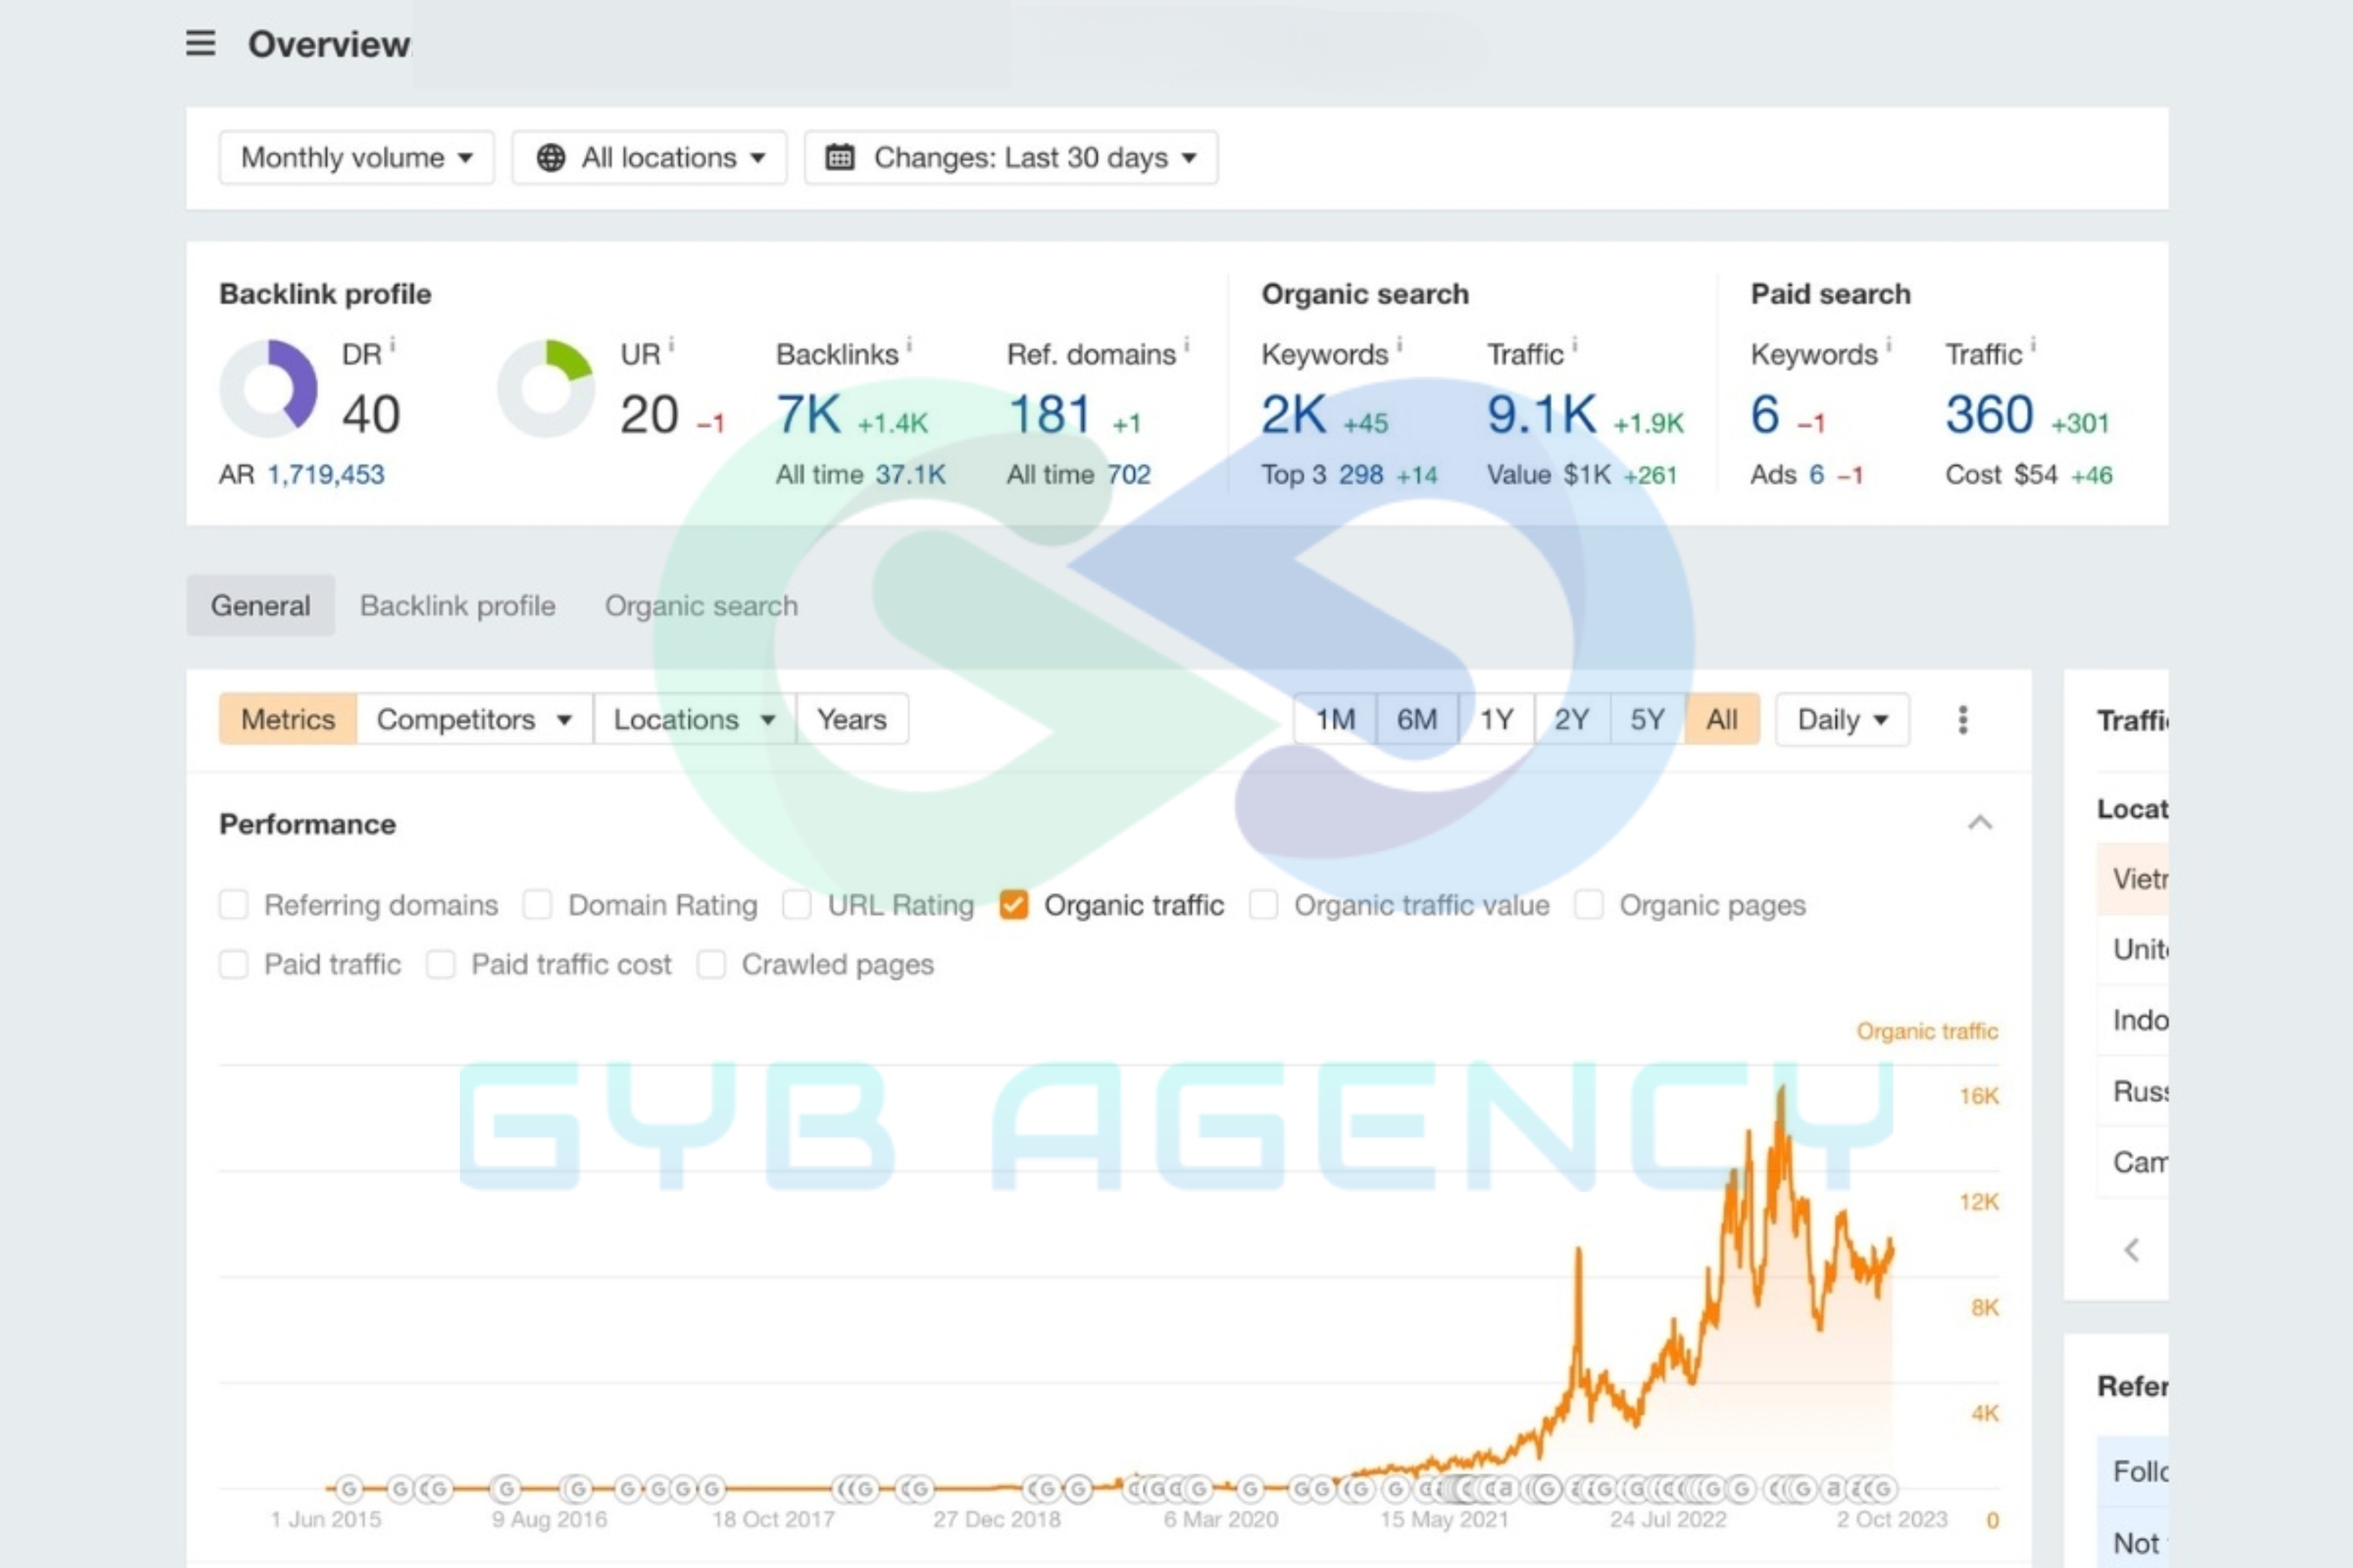Screen dimensions: 2353x1568
Task: Open the 181 Ref. domains value
Action: pos(1048,414)
